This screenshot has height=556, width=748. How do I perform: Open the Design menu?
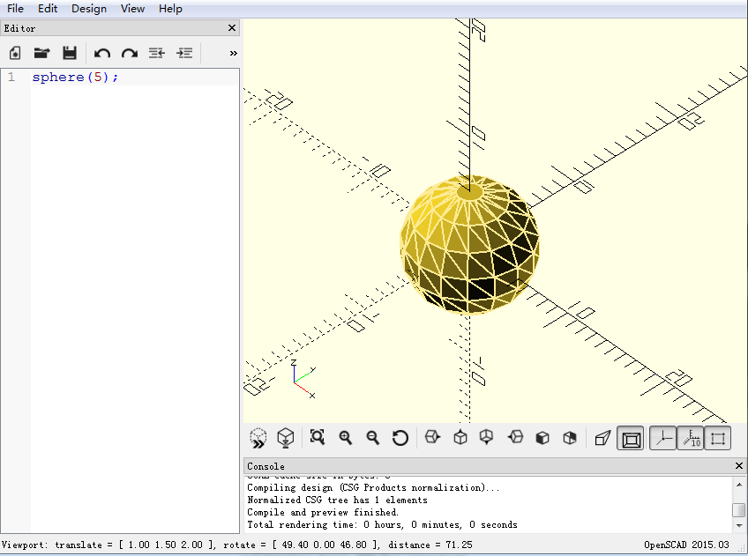tap(88, 9)
